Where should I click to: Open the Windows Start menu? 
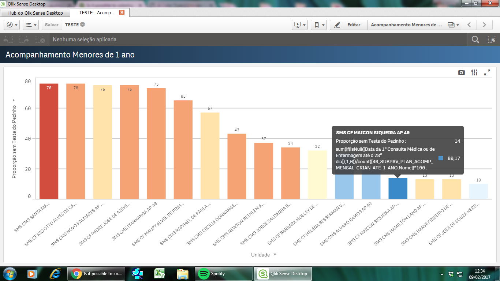pyautogui.click(x=10, y=274)
